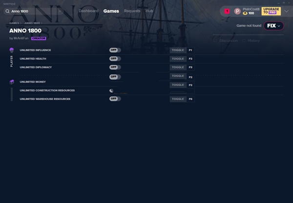Image resolution: width=293 pixels, height=203 pixels.
Task: Click the Game not found message
Action: [x=249, y=25]
